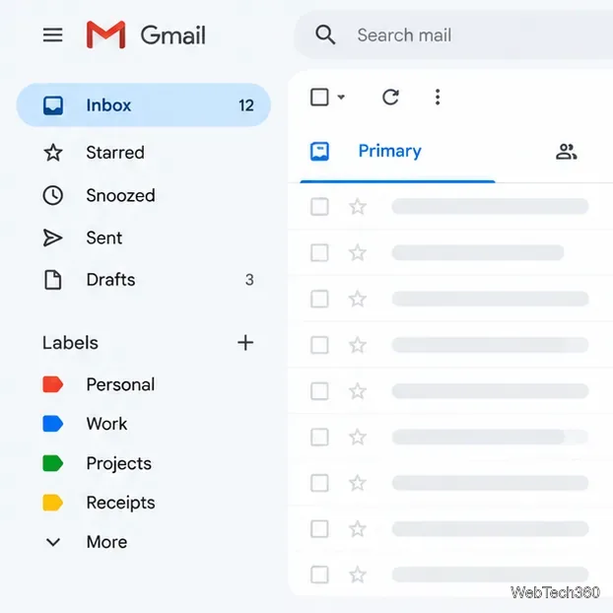This screenshot has width=613, height=613.
Task: Create a new label with plus icon
Action: pyautogui.click(x=245, y=342)
